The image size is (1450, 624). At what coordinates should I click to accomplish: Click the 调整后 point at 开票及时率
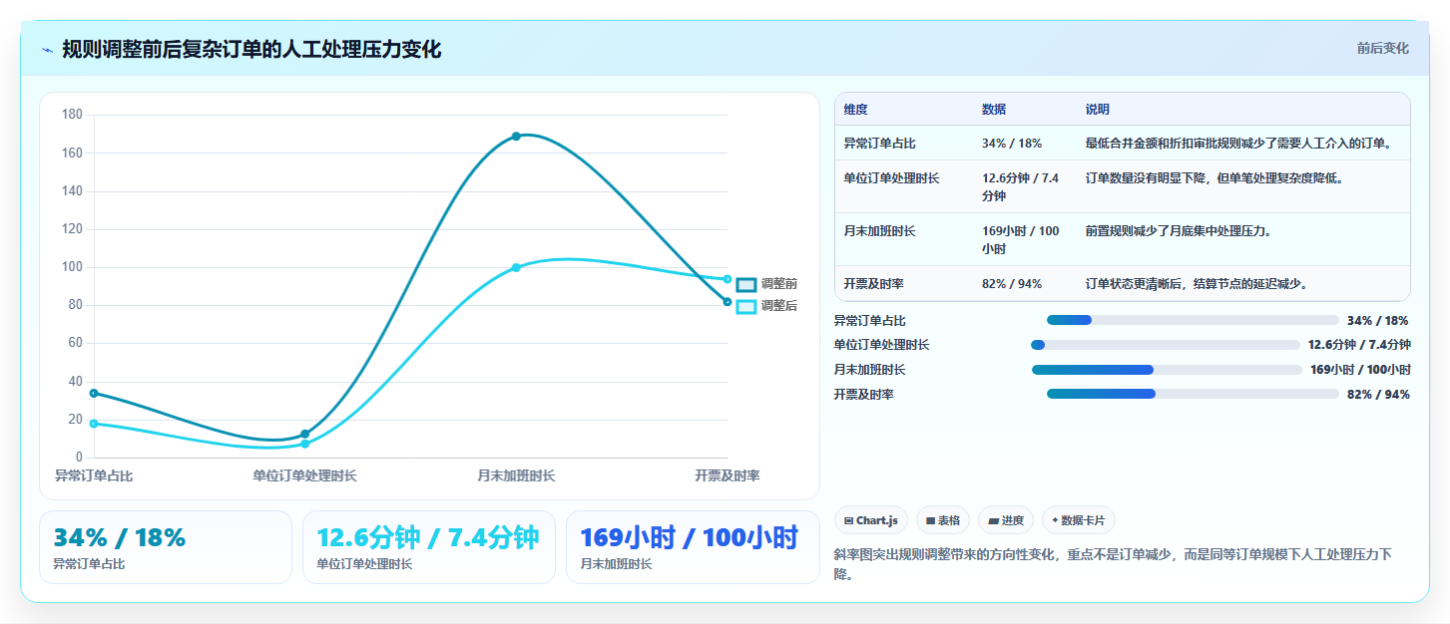point(727,279)
